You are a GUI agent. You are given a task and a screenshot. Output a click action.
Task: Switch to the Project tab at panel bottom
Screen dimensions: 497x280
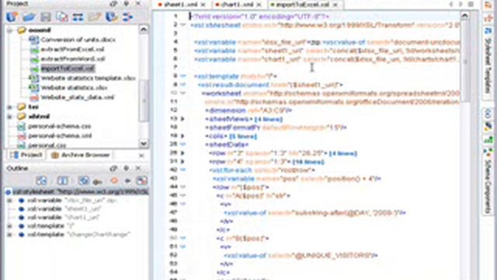click(26, 155)
